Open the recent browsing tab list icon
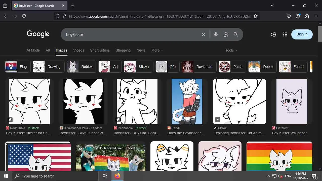The height and width of the screenshot is (181, 322). [5, 6]
